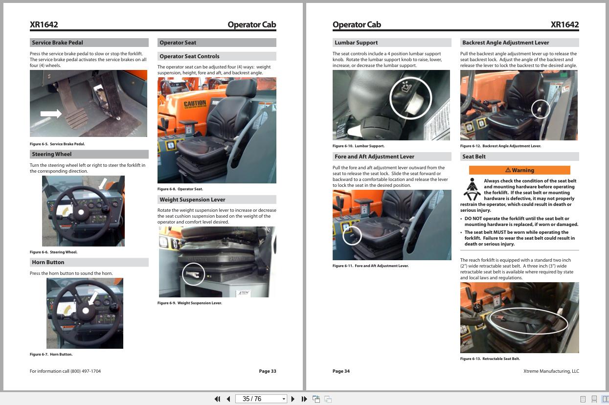Switch to continuous page view
The width and height of the screenshot is (609, 405).
point(594,399)
